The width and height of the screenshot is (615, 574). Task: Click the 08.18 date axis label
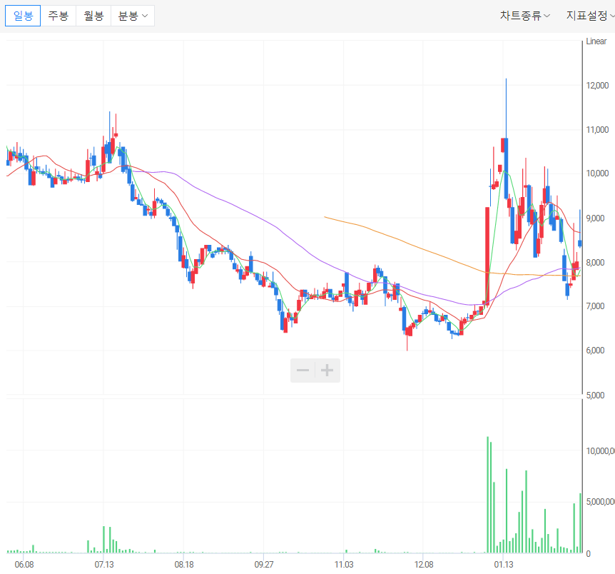click(184, 565)
